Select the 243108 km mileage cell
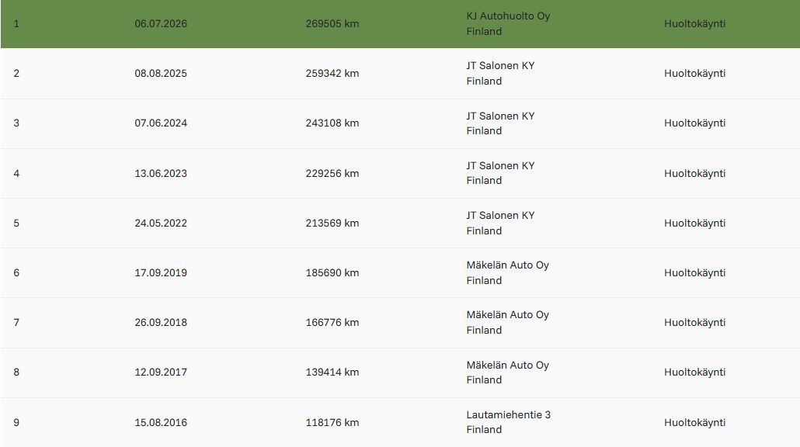The height and width of the screenshot is (447, 800). click(x=332, y=123)
